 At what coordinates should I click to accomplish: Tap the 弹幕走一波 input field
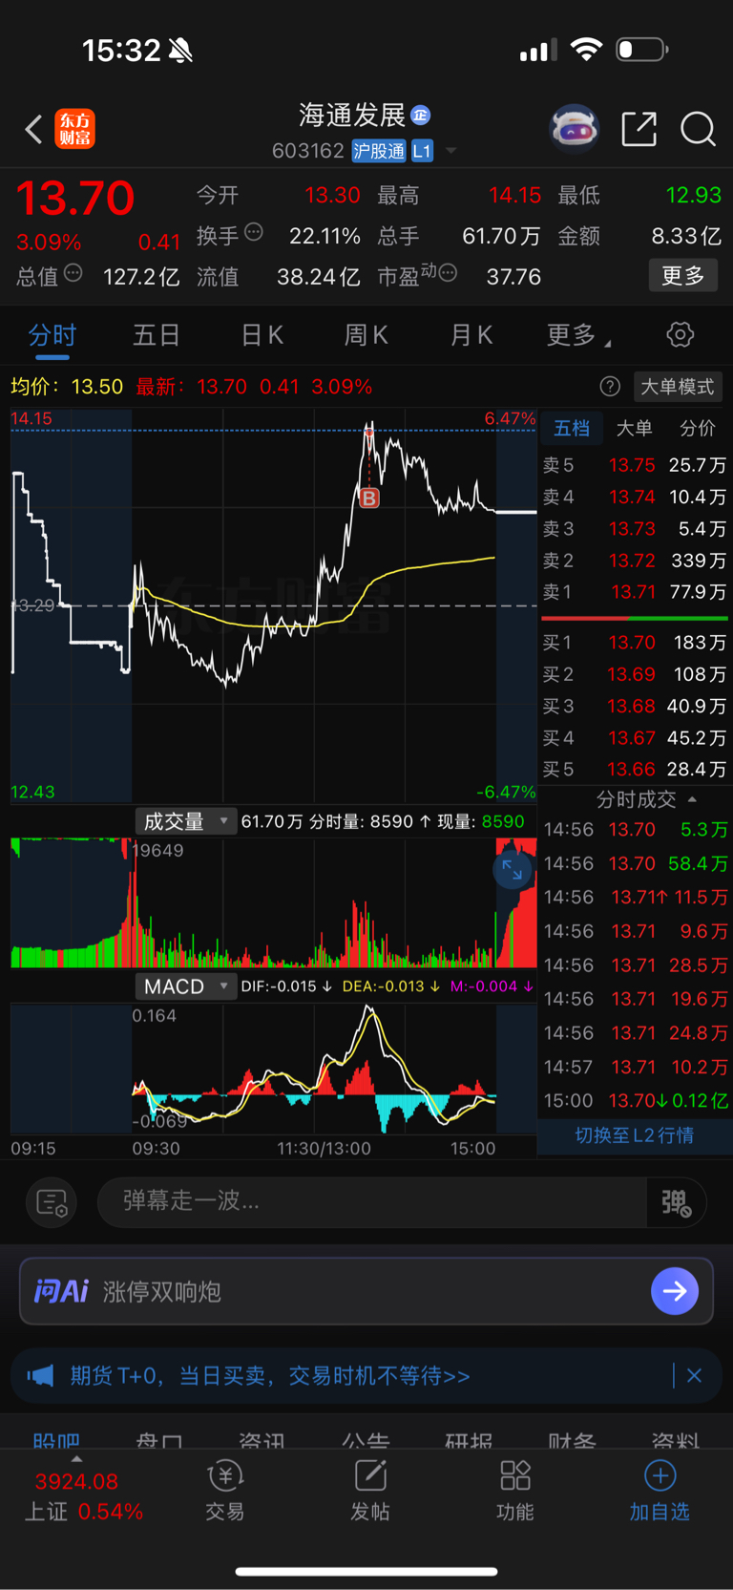[x=372, y=1201]
